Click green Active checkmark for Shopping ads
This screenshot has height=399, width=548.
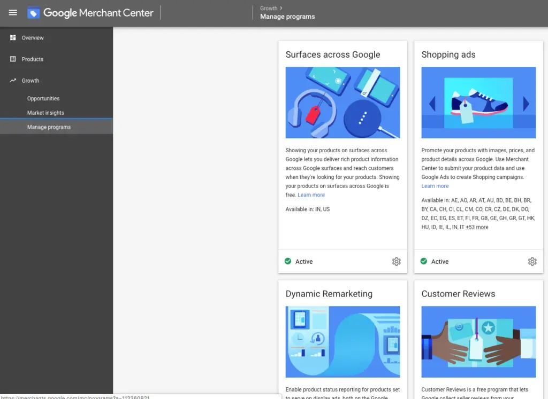point(424,261)
